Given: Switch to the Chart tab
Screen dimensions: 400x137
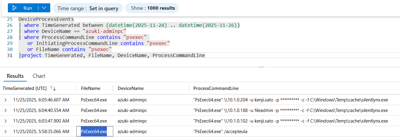Looking at the screenshot, I should pos(39,76).
